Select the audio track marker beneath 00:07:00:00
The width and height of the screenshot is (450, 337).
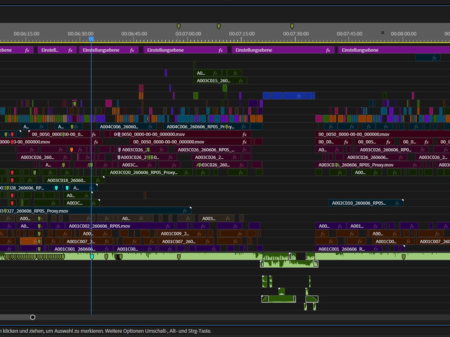(x=178, y=257)
